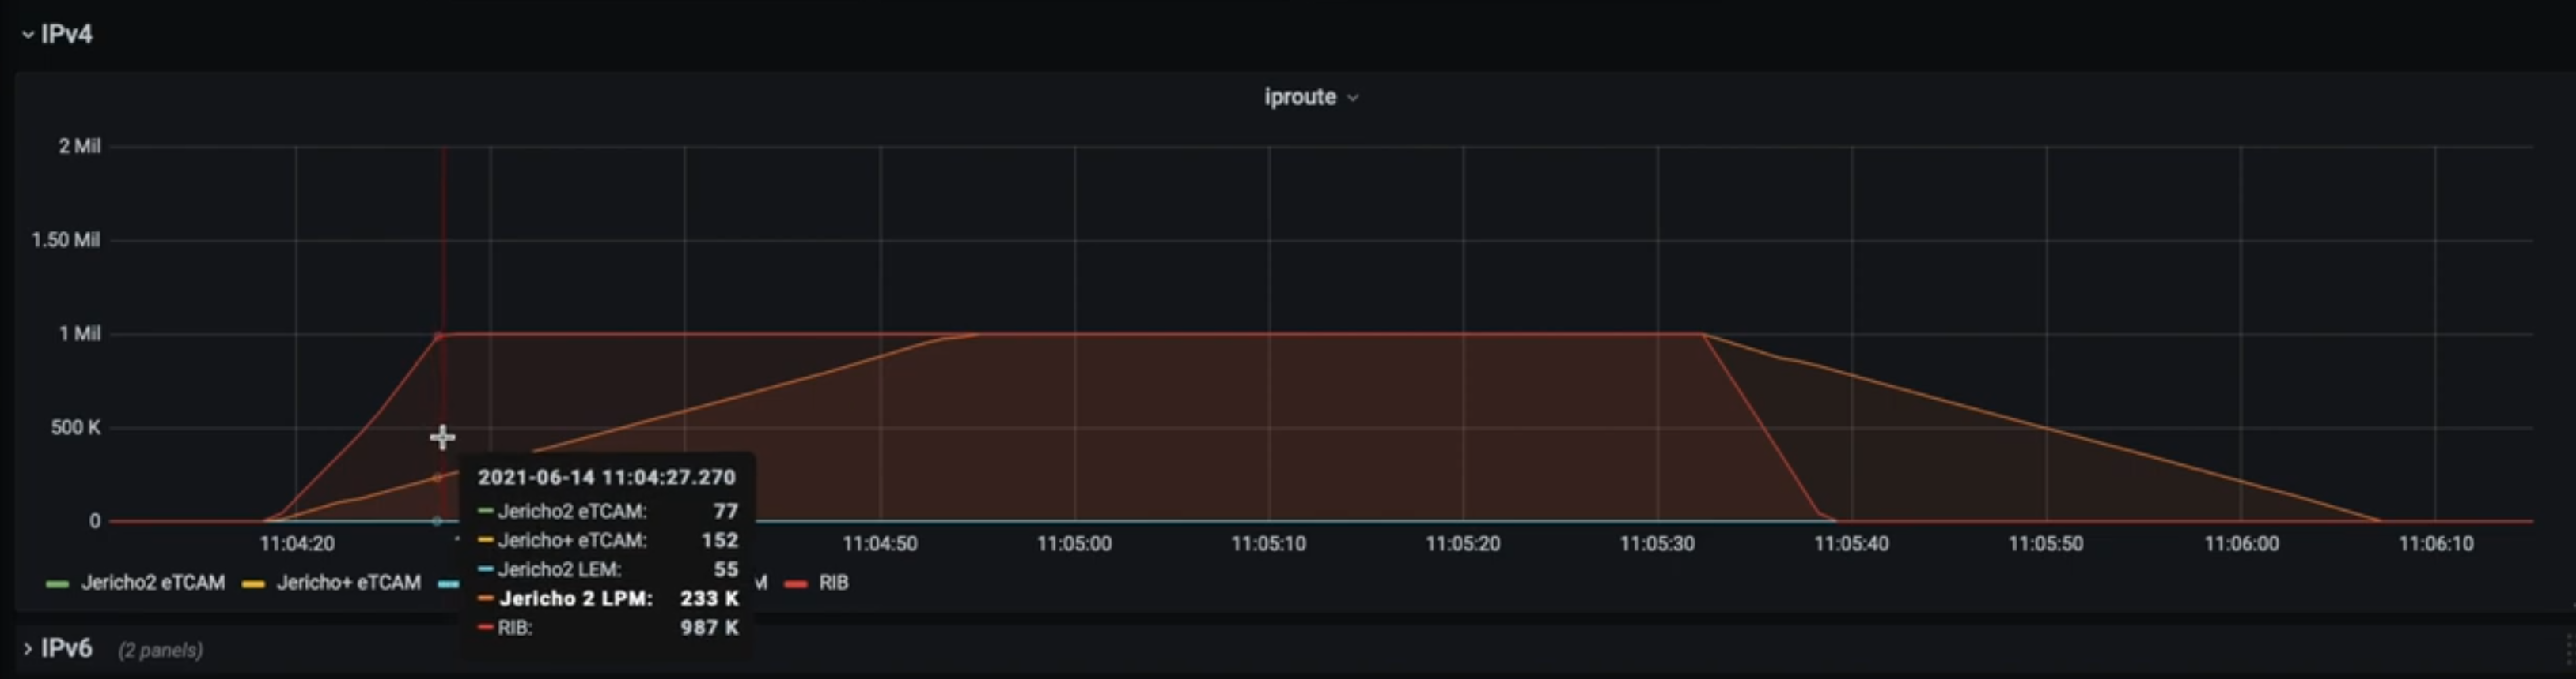Toggle Jericho2 eTCAM series in legend
Screen dimensions: 2576x679
(x=152, y=582)
